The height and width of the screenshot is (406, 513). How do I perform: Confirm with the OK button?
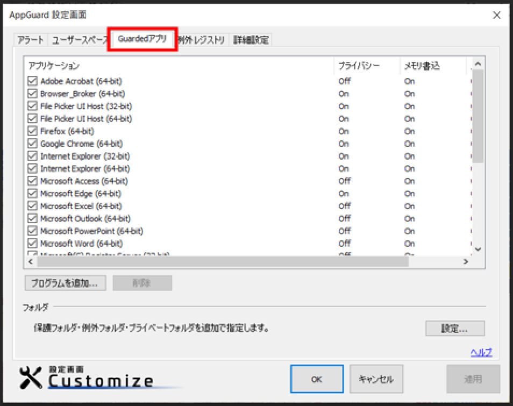pos(317,379)
